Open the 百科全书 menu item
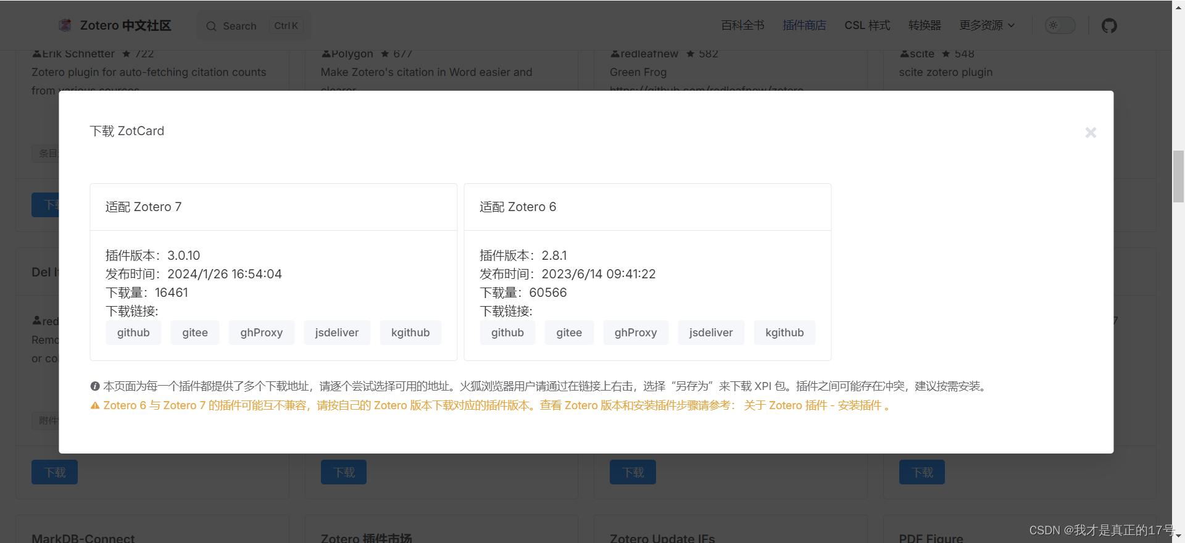This screenshot has width=1185, height=543. [742, 25]
